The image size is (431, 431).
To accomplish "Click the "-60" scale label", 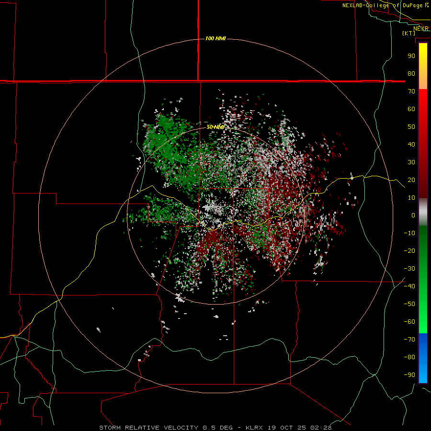I will tap(409, 322).
